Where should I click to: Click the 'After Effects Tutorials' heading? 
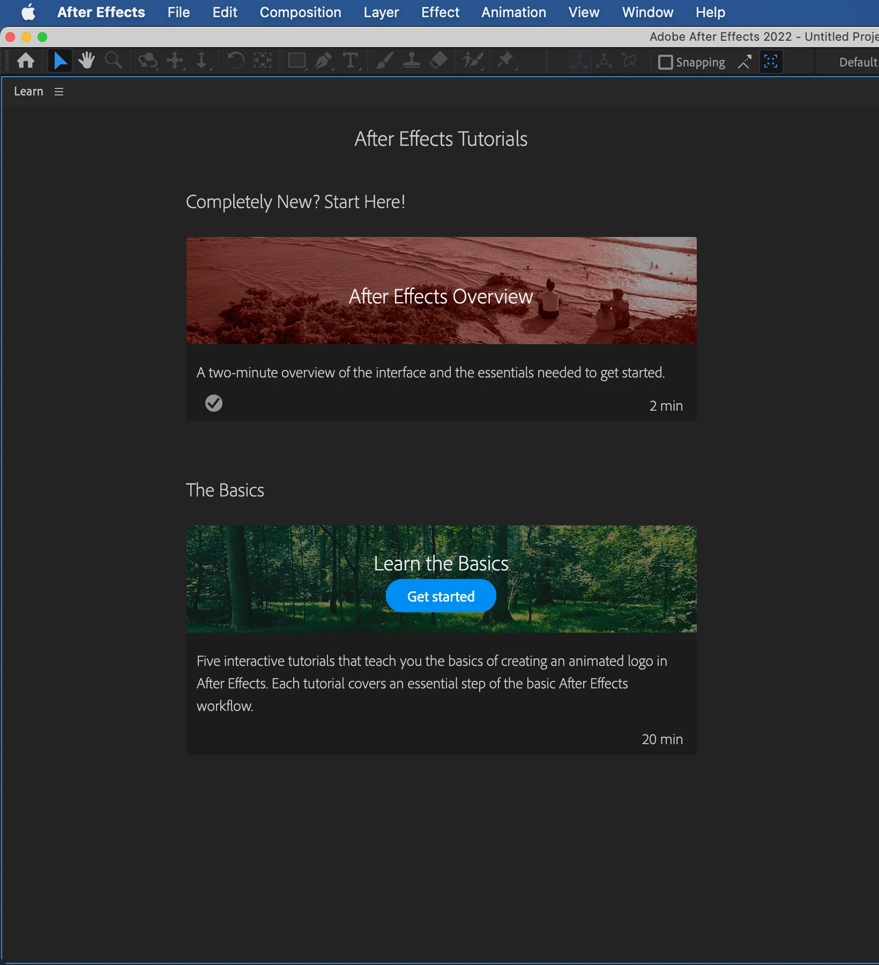tap(441, 139)
